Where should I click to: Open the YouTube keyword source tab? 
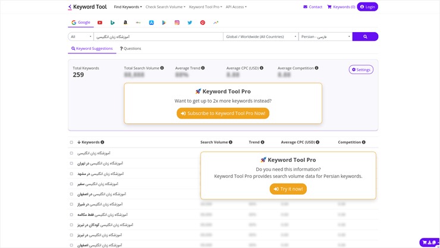[100, 23]
